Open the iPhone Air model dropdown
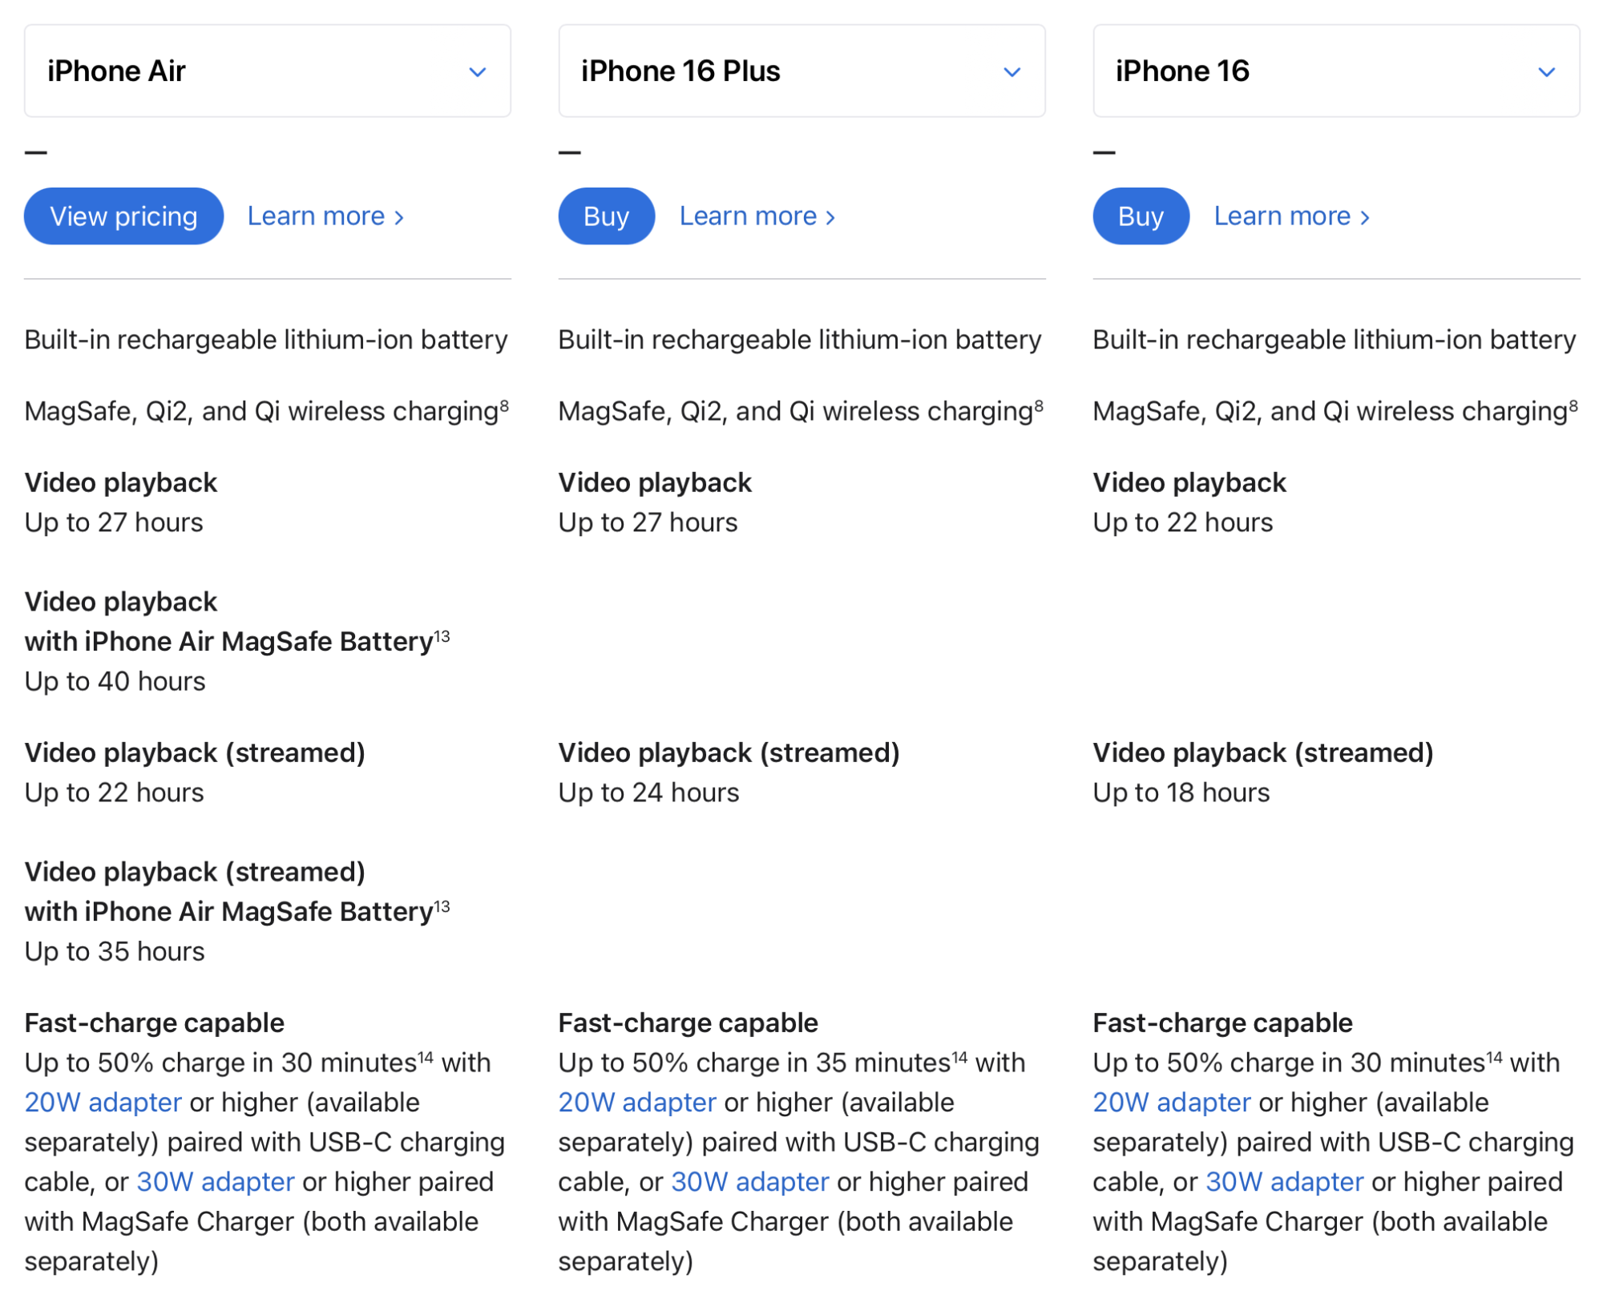Viewport: 1603px width, 1303px height. coord(267,71)
